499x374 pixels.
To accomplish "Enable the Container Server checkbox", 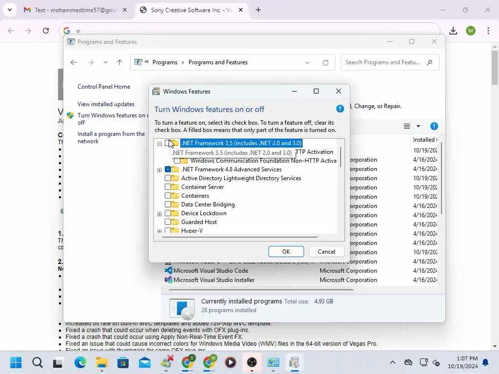I will pos(168,187).
